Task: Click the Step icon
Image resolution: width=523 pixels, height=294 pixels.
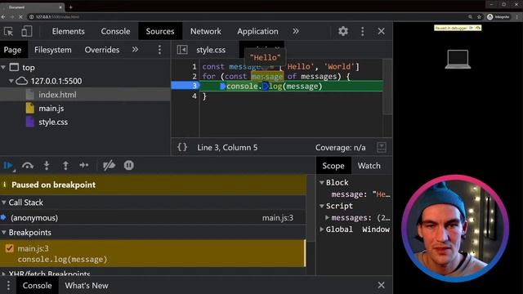Action: click(84, 165)
